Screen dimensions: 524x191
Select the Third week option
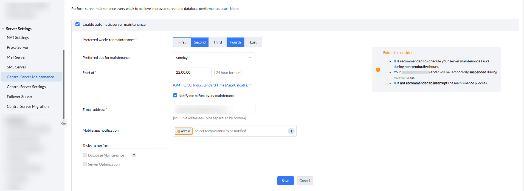tap(218, 42)
